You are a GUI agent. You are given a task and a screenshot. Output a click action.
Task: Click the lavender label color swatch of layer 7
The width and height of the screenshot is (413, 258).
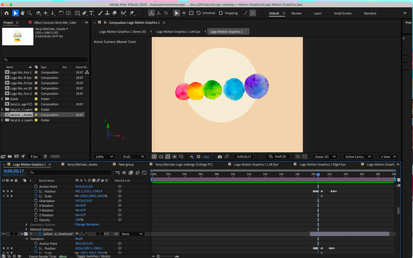click(26, 234)
